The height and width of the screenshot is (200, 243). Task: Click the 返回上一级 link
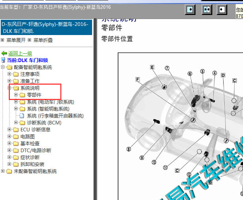coord(20,53)
